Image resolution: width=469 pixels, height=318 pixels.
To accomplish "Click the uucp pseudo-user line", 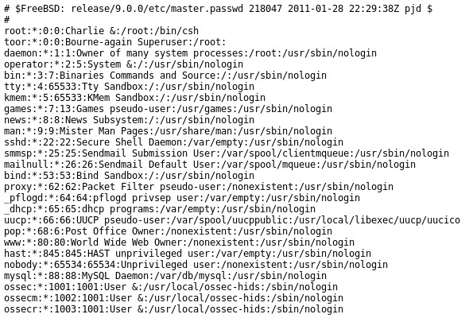I will [x=232, y=220].
